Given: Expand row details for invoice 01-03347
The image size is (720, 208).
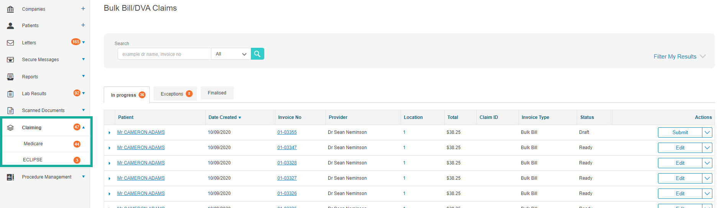Looking at the screenshot, I should (x=110, y=148).
